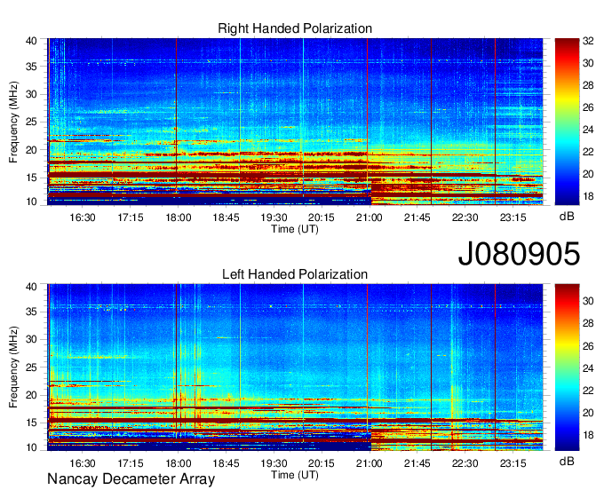Viewport: 604px width, 490px height.
Task: Click the Right Handed plot's color scale bar
Action: (567, 122)
